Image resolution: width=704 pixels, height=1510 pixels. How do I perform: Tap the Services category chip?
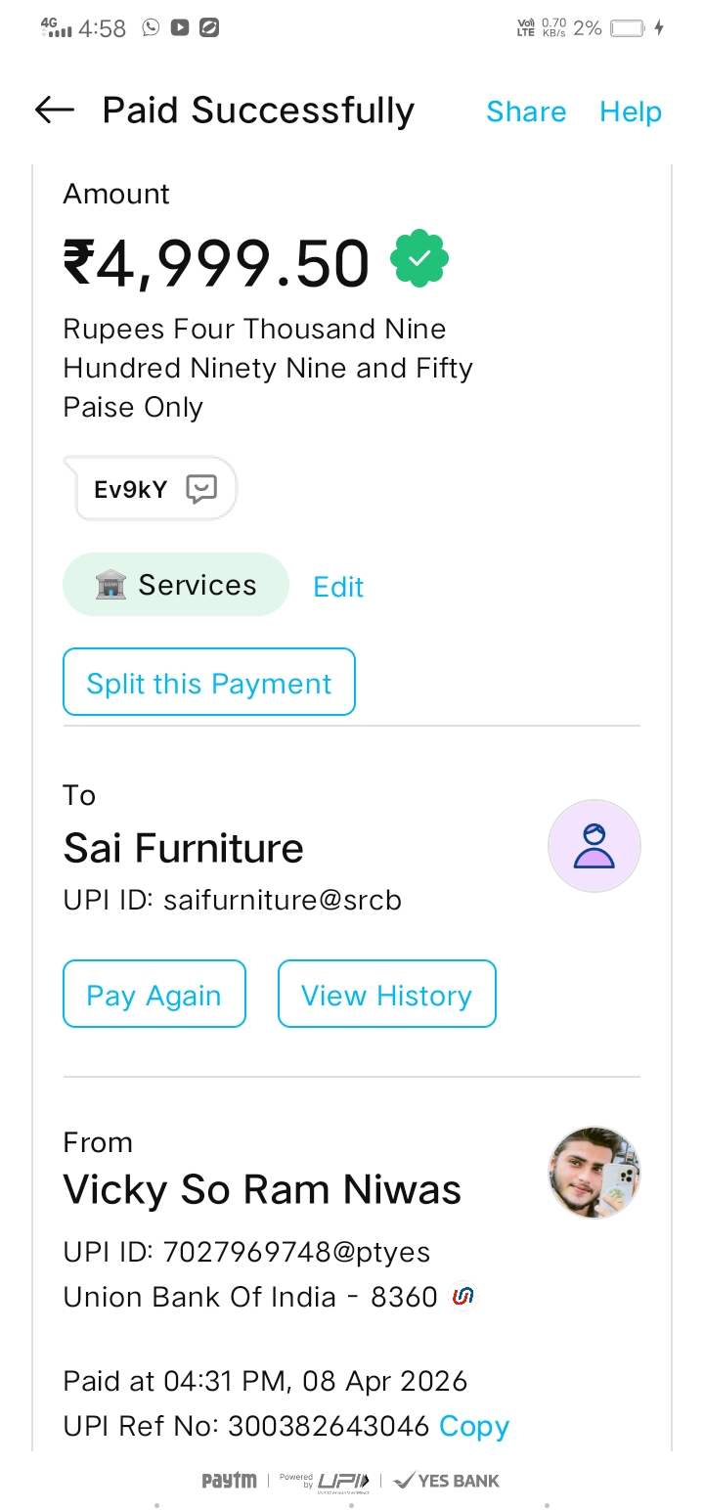[176, 585]
